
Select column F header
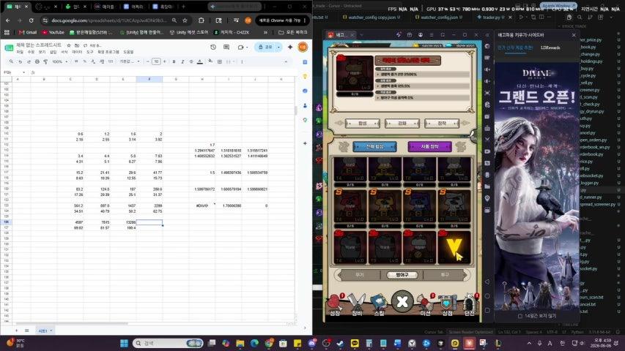149,79
